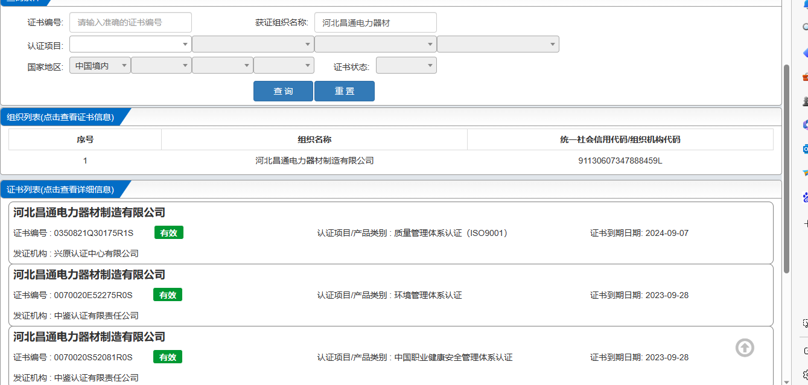Focus the 获证组织名称 input field
The height and width of the screenshot is (385, 808).
pos(375,22)
